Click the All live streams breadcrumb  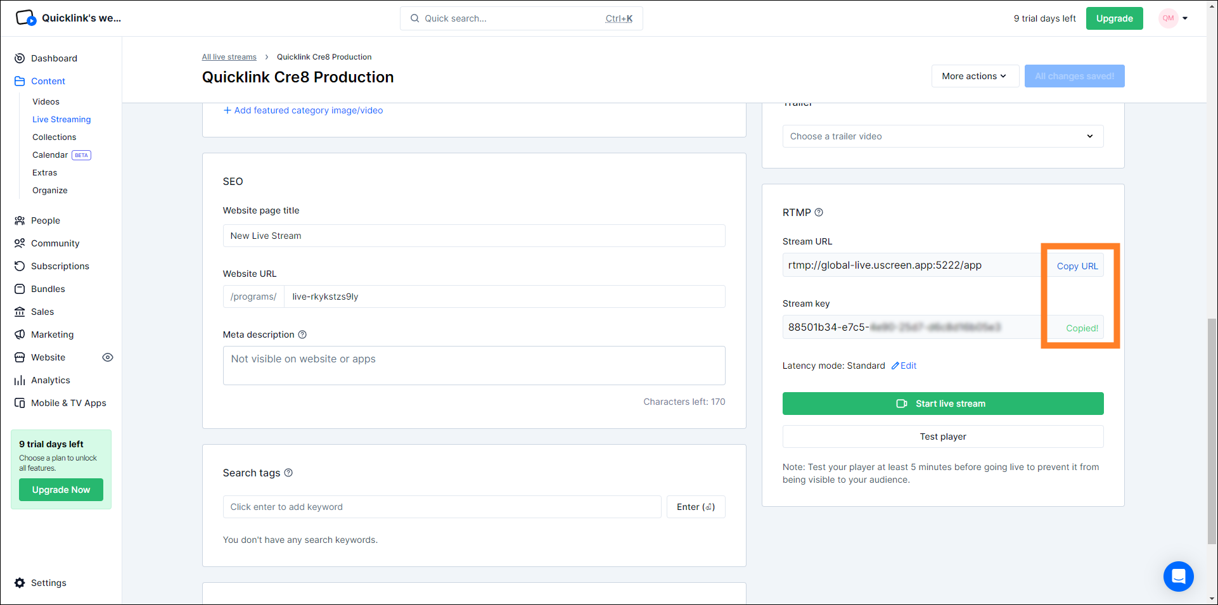(x=229, y=57)
